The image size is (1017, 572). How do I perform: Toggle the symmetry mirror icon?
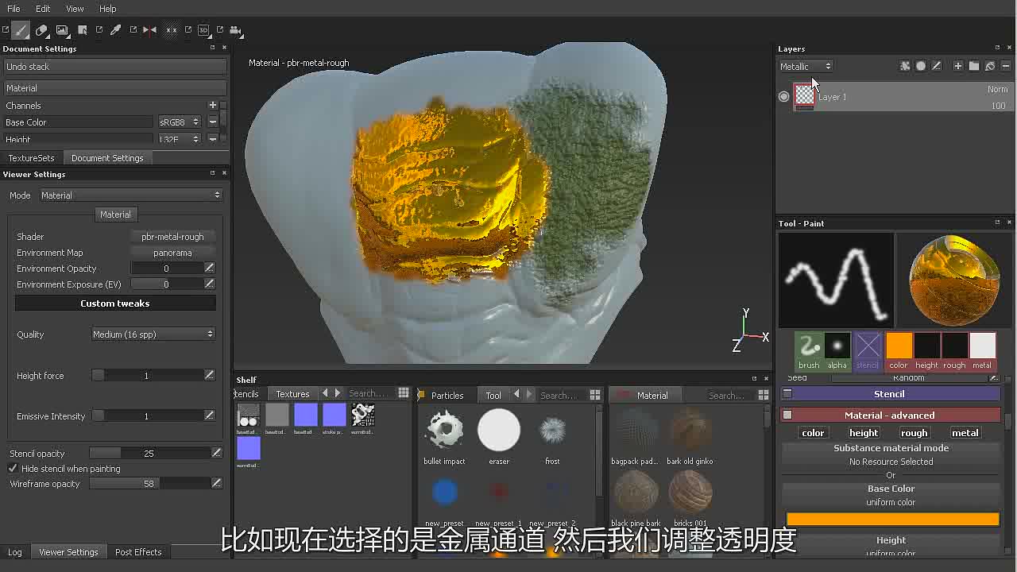tap(149, 30)
